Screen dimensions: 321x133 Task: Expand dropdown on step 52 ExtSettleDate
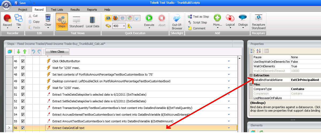pyautogui.click(x=229, y=101)
